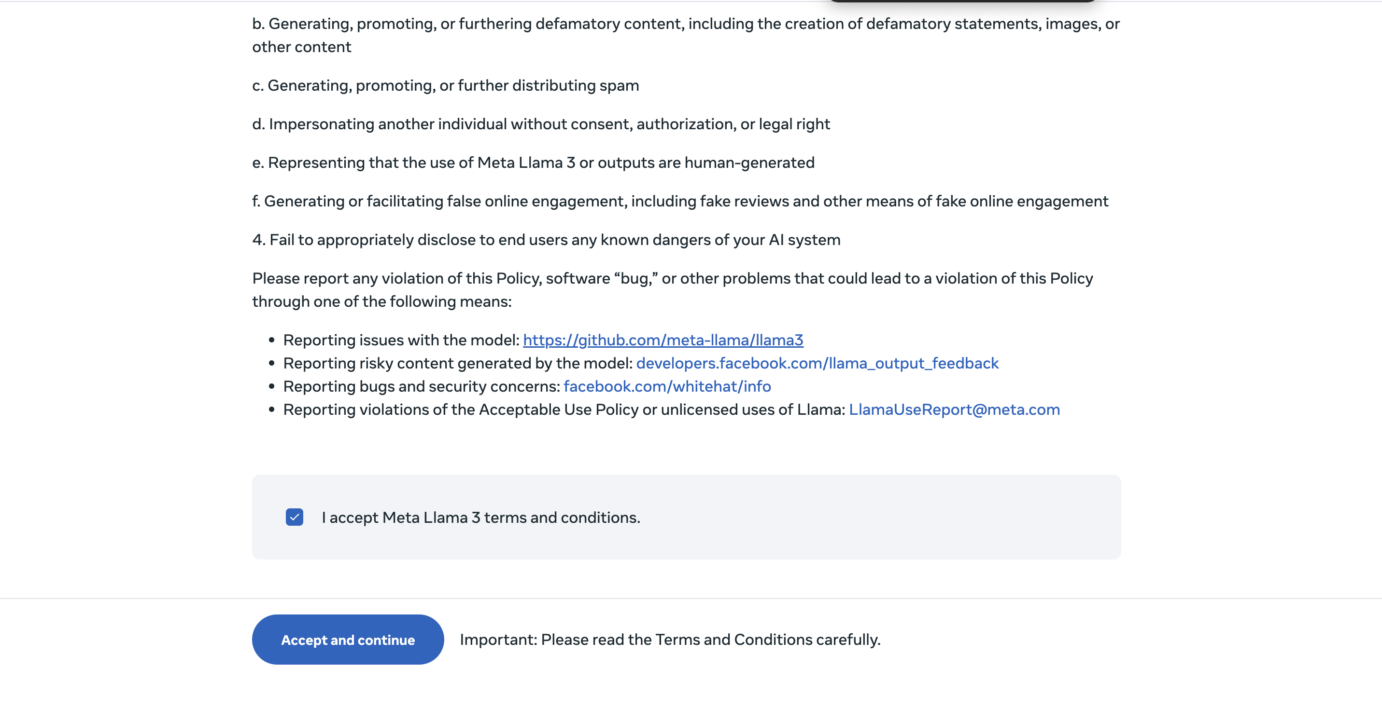Uncheck the Meta Llama 3 terms checkbox
Screen dimensions: 1382x709
(x=295, y=517)
